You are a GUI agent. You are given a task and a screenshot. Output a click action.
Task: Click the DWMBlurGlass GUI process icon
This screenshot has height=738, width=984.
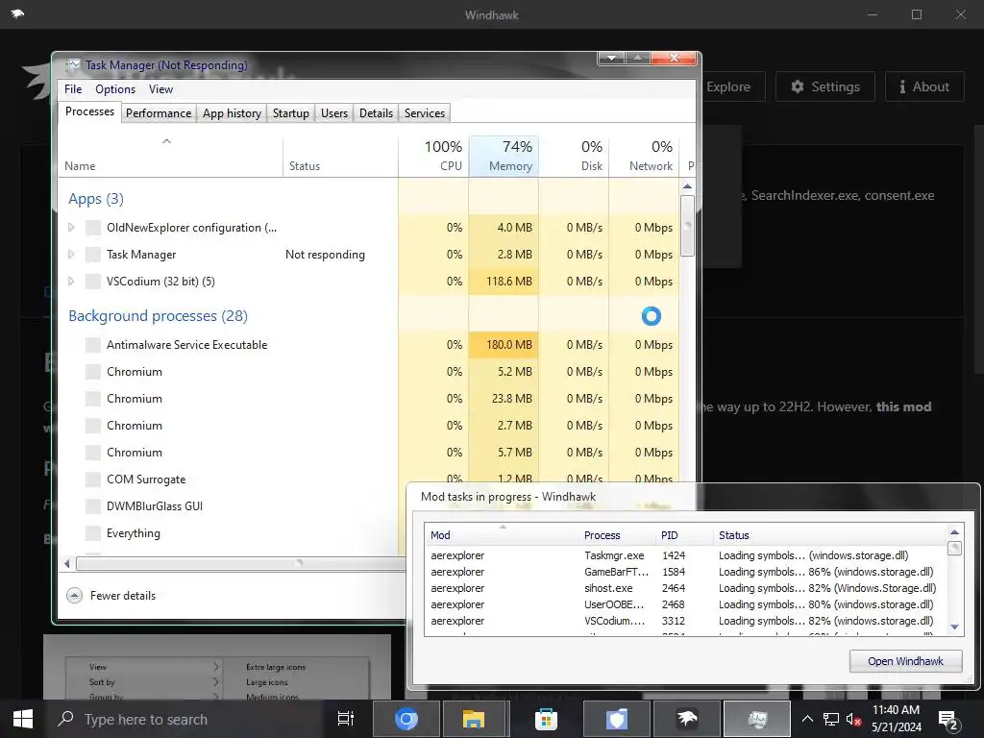pos(93,506)
